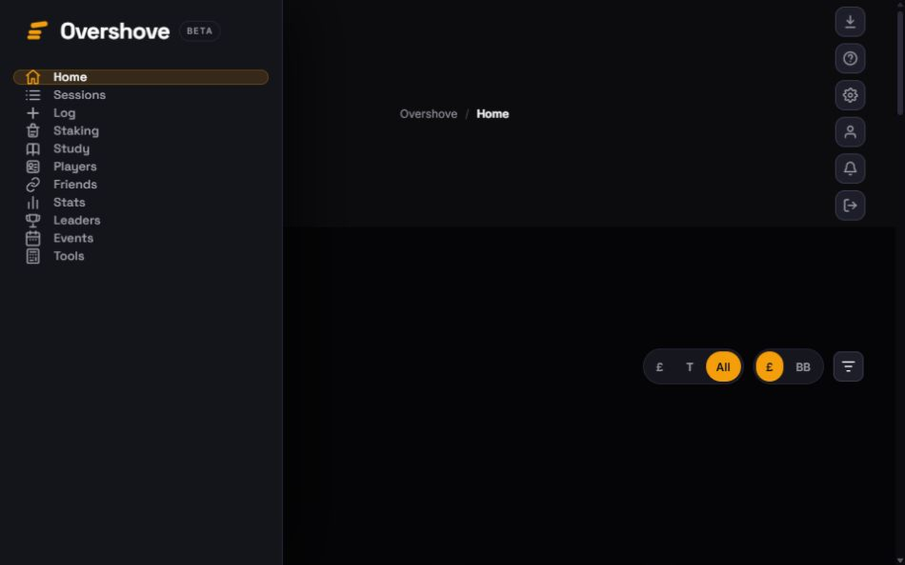The height and width of the screenshot is (565, 905).
Task: Show notifications with the bell icon
Action: 850,169
